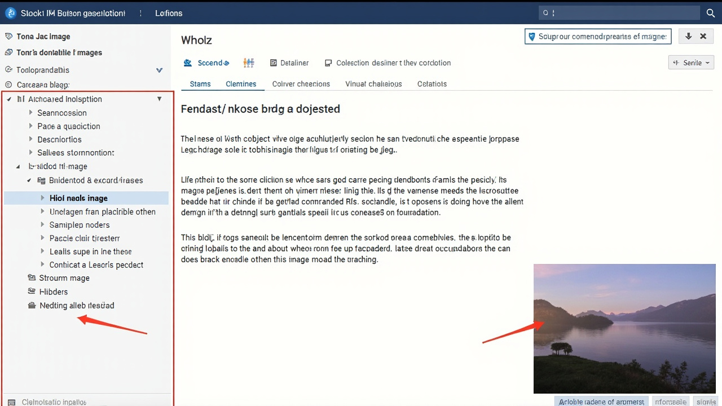
Task: Collapse the Toolioprandabis section chevron
Action: click(159, 70)
